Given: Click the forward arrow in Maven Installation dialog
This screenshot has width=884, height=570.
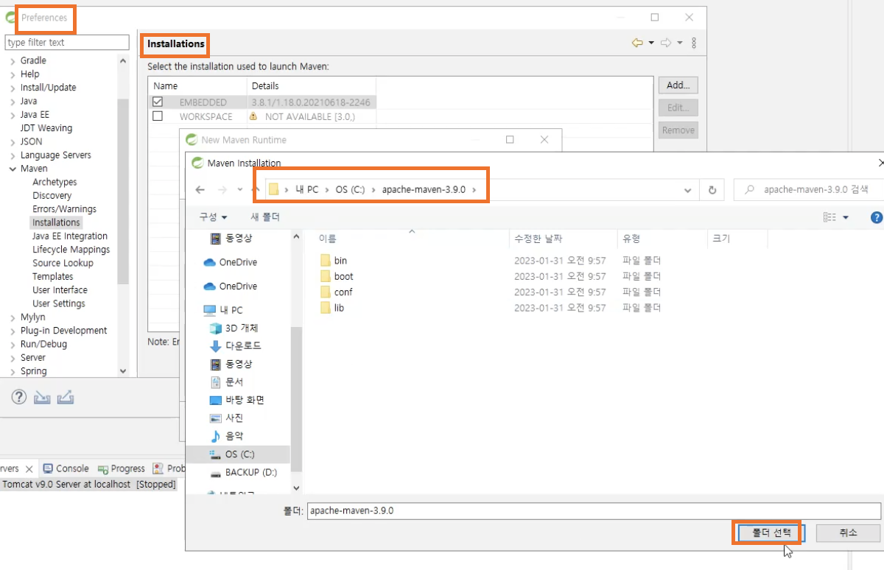Looking at the screenshot, I should (222, 190).
